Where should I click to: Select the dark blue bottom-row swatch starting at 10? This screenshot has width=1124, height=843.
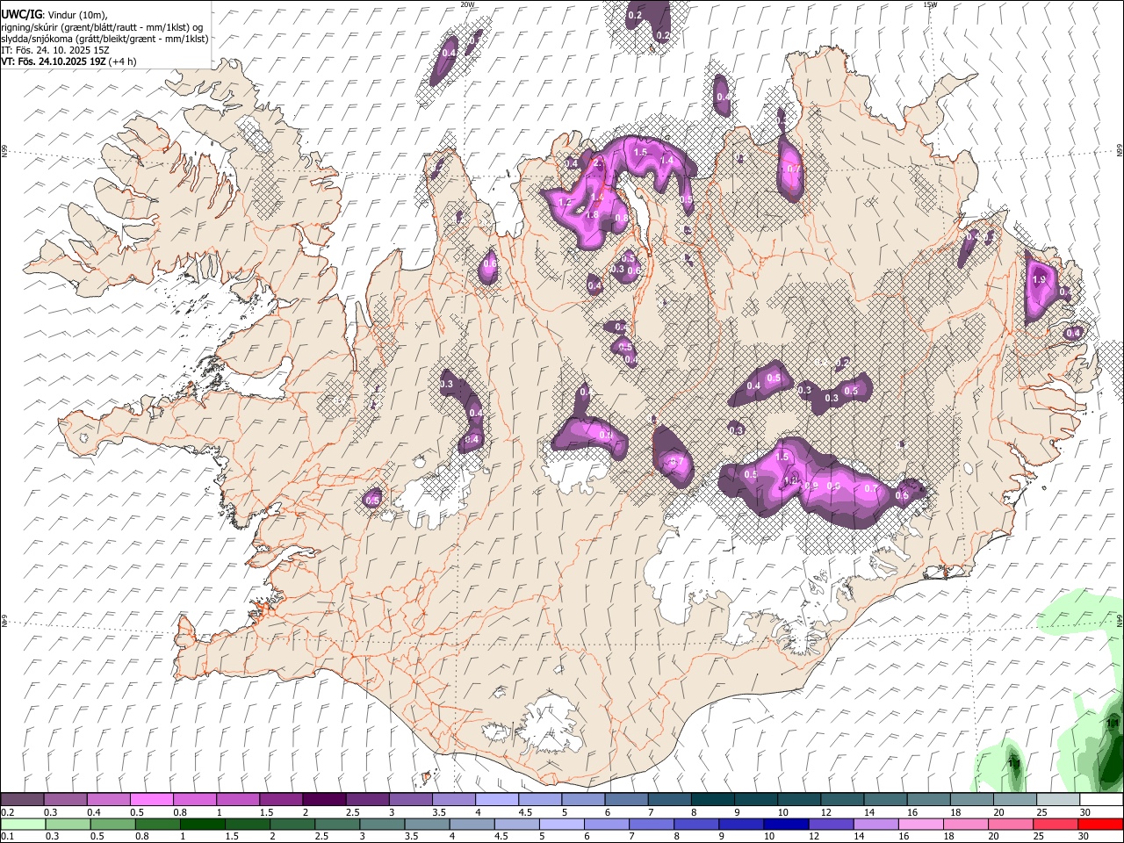[786, 825]
